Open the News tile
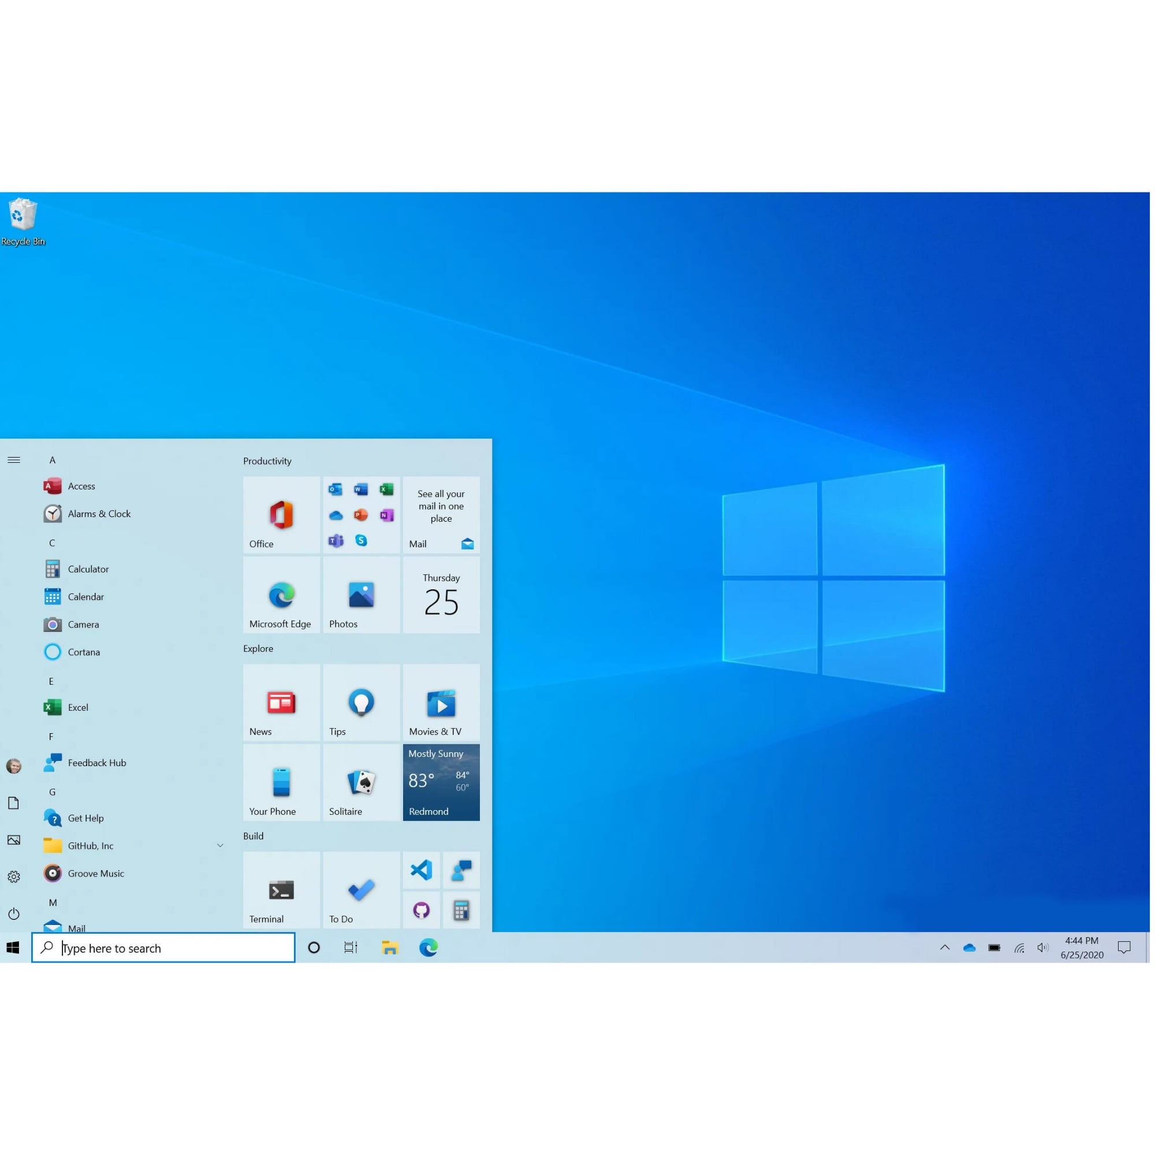Screen dimensions: 1155x1155 point(282,702)
